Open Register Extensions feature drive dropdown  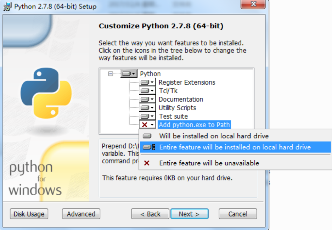pos(147,82)
